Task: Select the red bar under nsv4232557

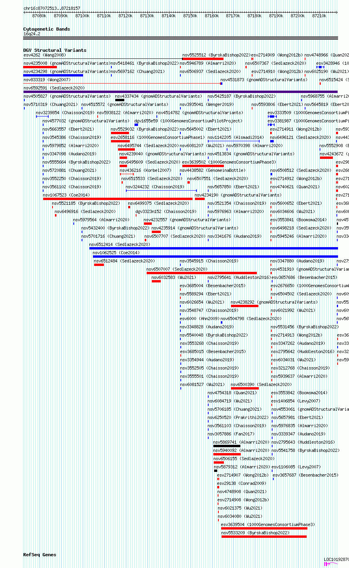Action: pos(148,224)
